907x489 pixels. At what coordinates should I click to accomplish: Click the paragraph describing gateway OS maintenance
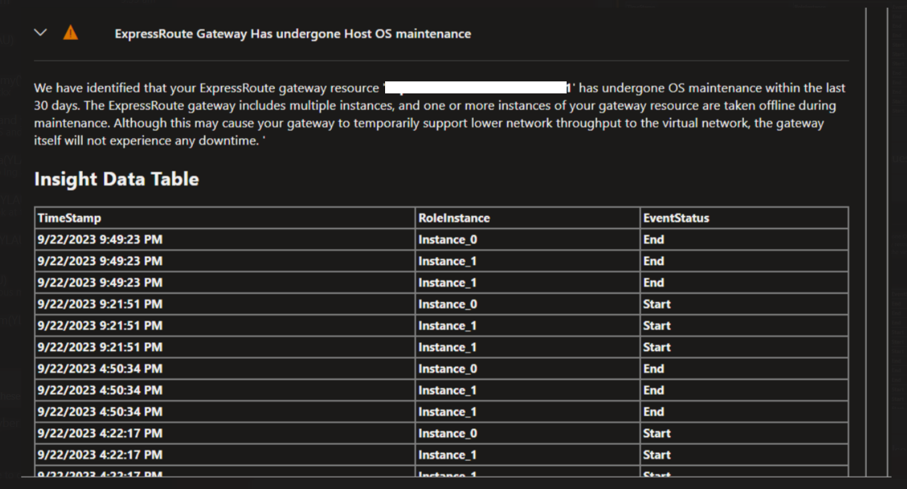[x=440, y=115]
